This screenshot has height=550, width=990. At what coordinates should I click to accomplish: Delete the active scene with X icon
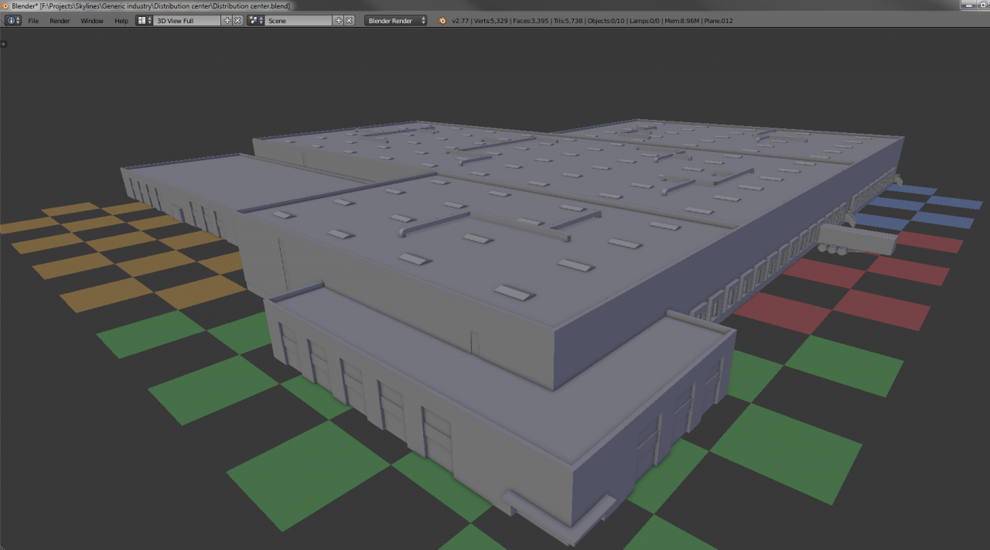tap(349, 21)
